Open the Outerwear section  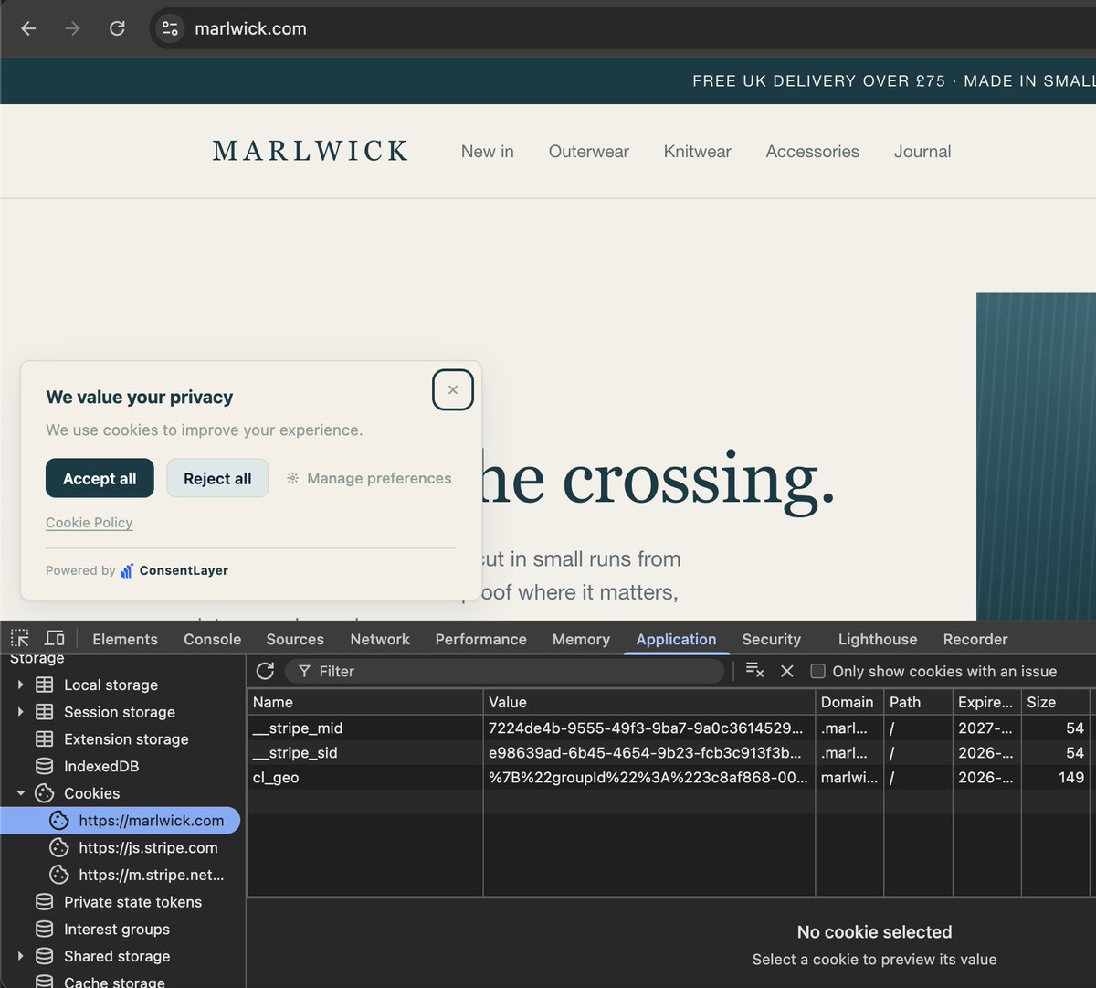(x=589, y=152)
